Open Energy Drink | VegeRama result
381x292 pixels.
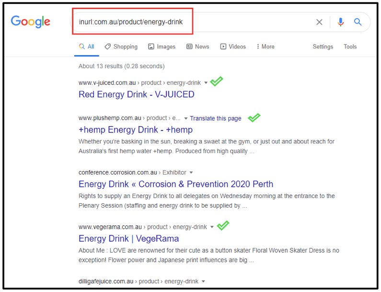[129, 238]
